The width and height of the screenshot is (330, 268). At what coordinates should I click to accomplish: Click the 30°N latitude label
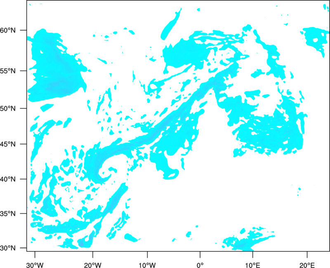[x=8, y=248]
